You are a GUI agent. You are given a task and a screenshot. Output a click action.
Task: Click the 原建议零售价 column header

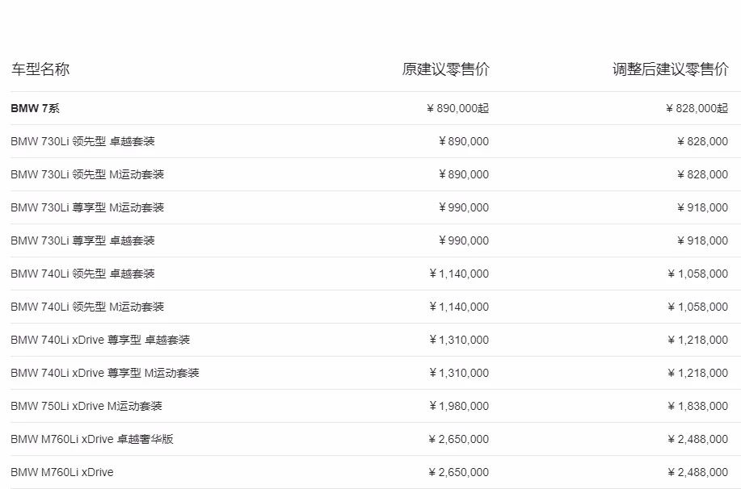point(445,69)
